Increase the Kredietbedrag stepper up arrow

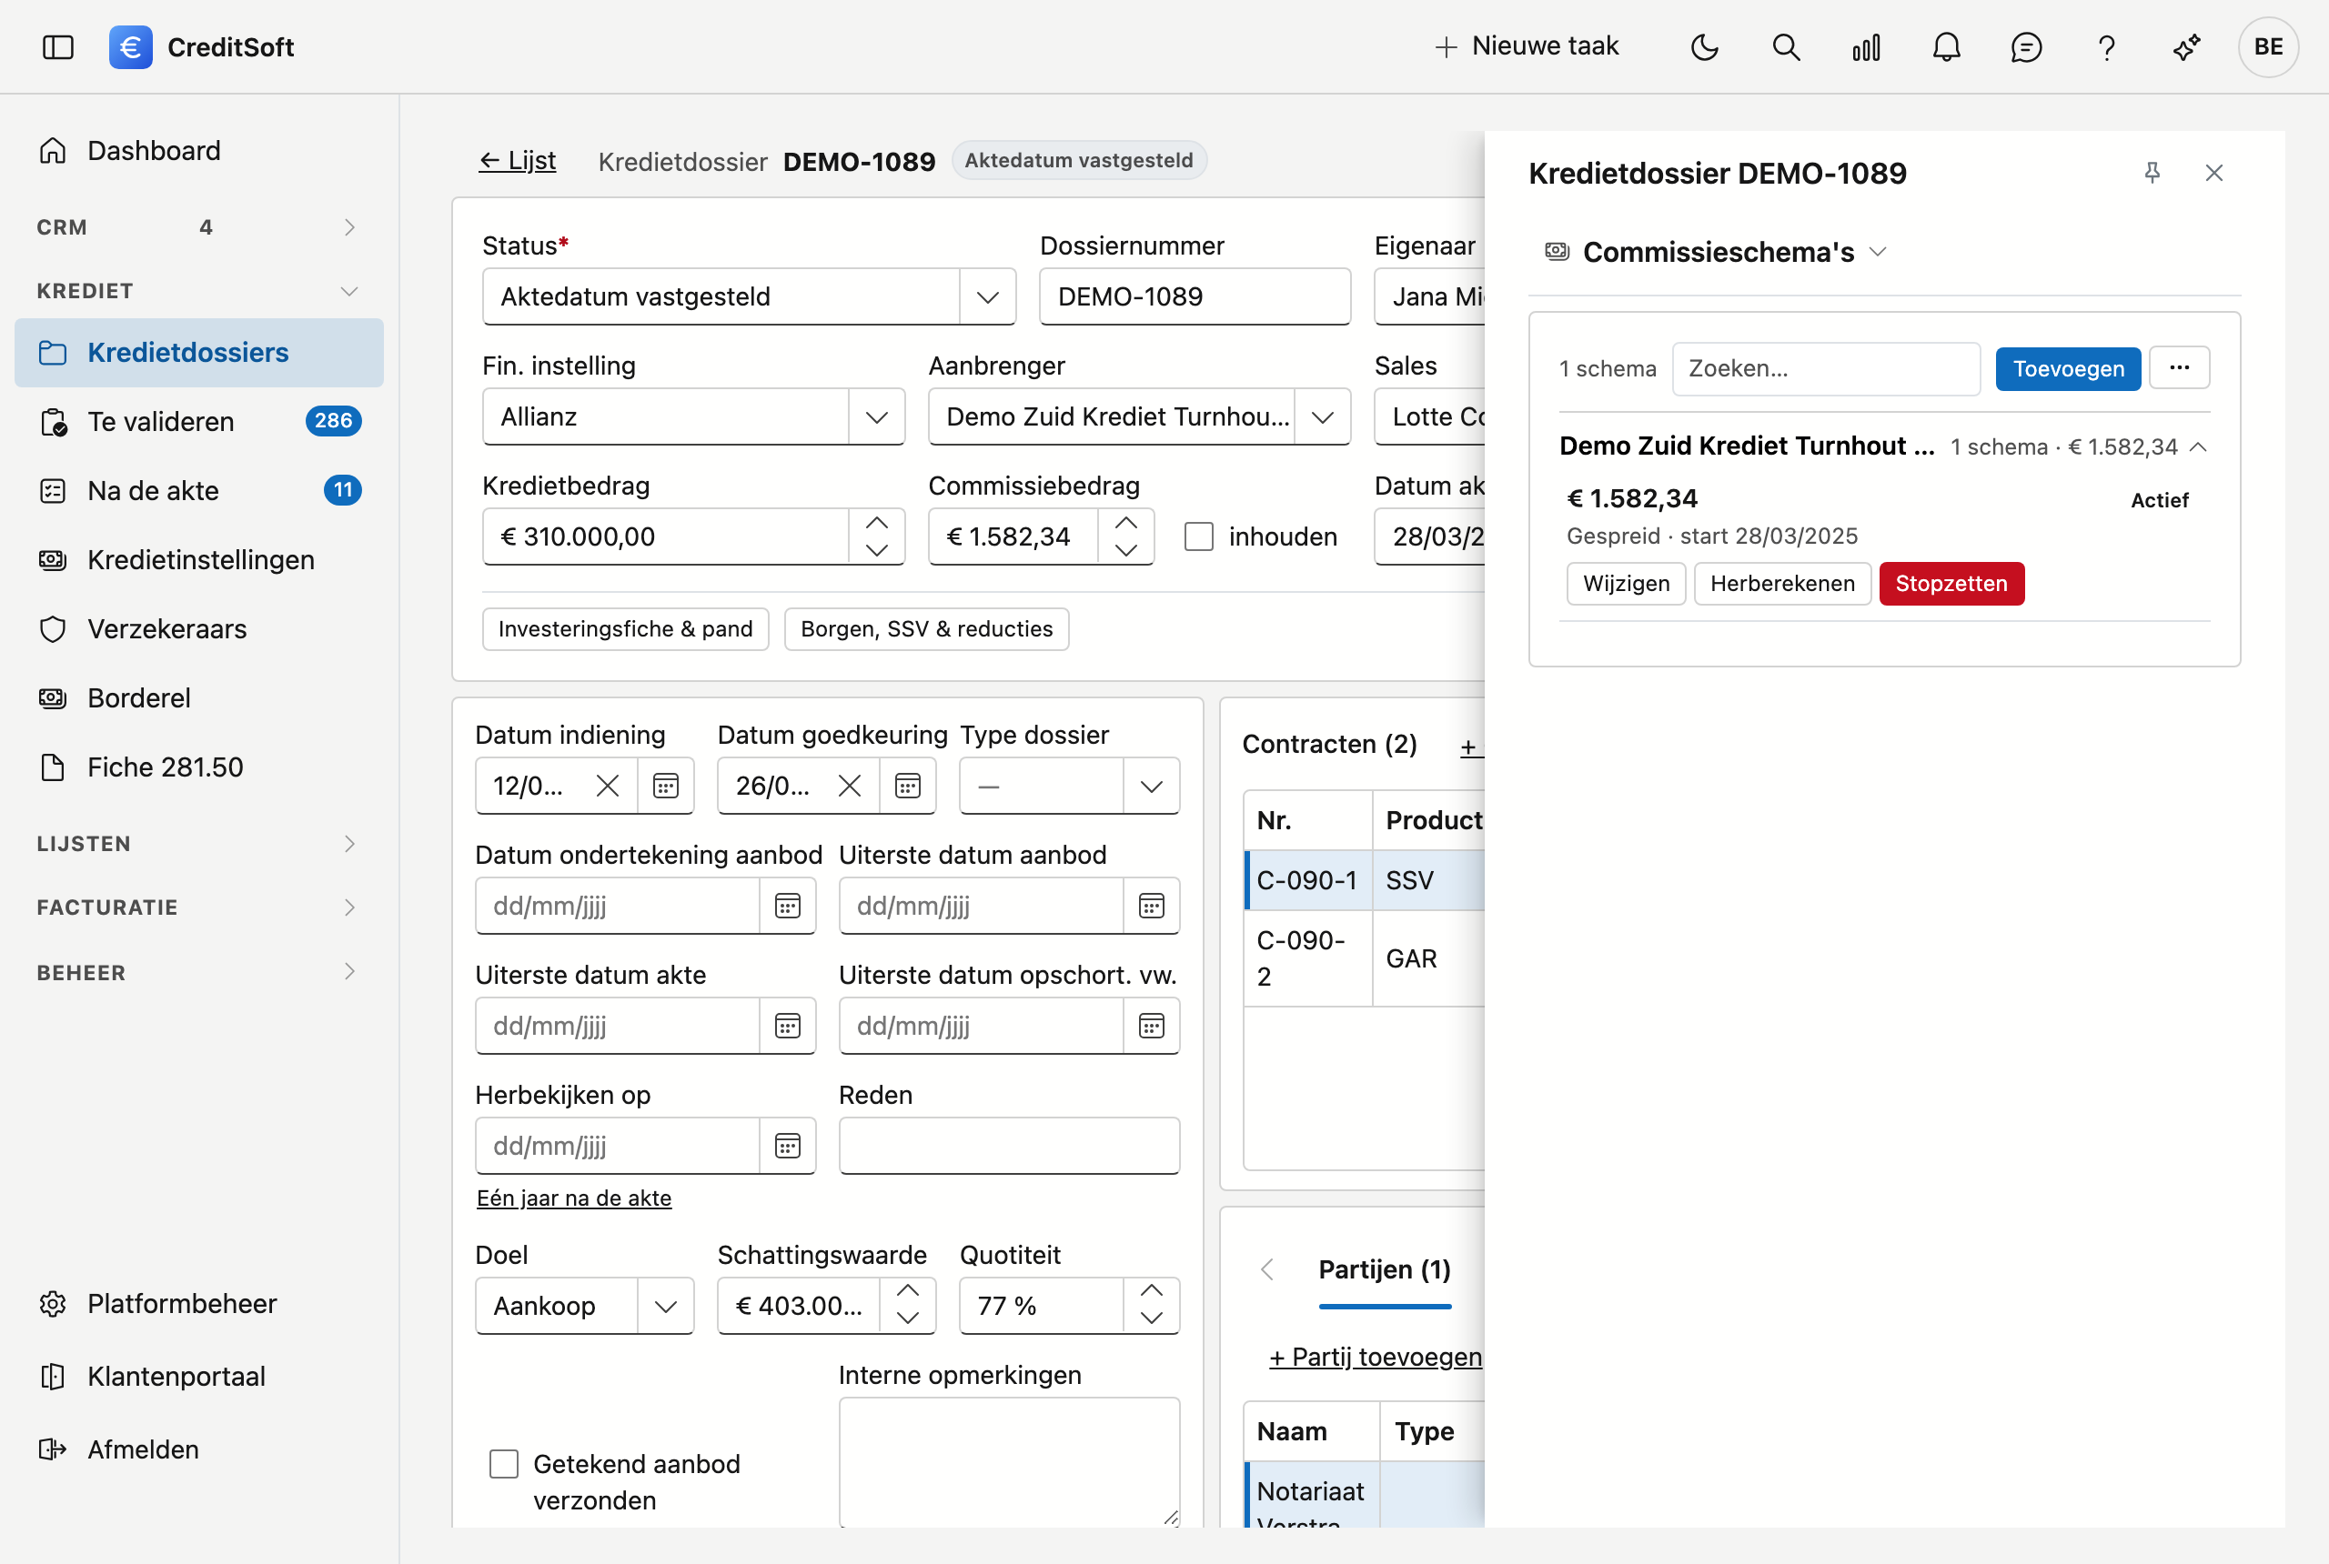[876, 523]
